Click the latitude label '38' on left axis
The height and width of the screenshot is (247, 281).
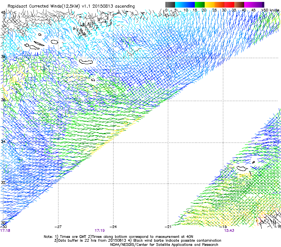point(3,57)
